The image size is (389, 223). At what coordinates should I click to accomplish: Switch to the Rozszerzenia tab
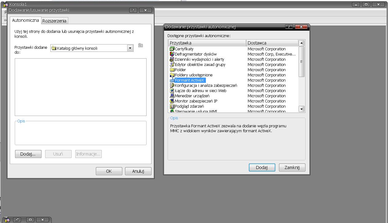click(x=54, y=21)
